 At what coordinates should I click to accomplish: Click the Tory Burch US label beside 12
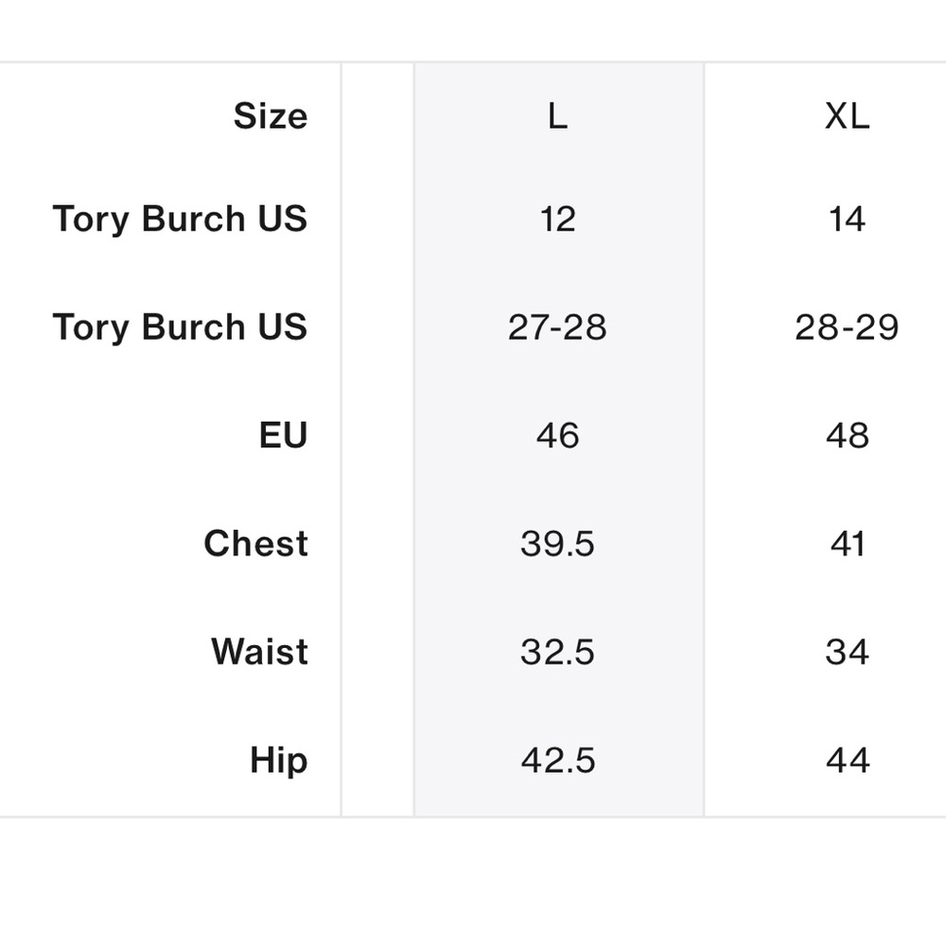pos(180,219)
